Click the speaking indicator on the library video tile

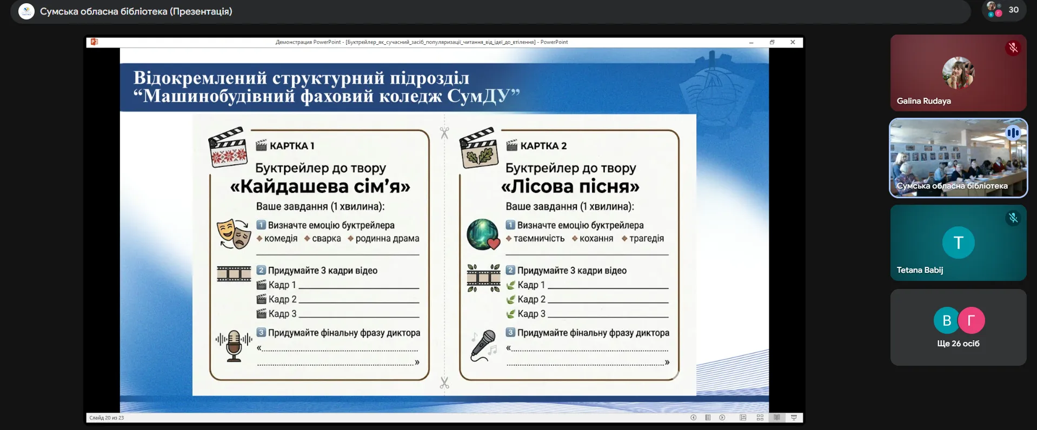(x=1013, y=132)
